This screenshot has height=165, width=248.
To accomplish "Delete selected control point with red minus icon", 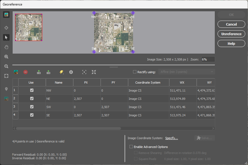I will click(x=25, y=72).
